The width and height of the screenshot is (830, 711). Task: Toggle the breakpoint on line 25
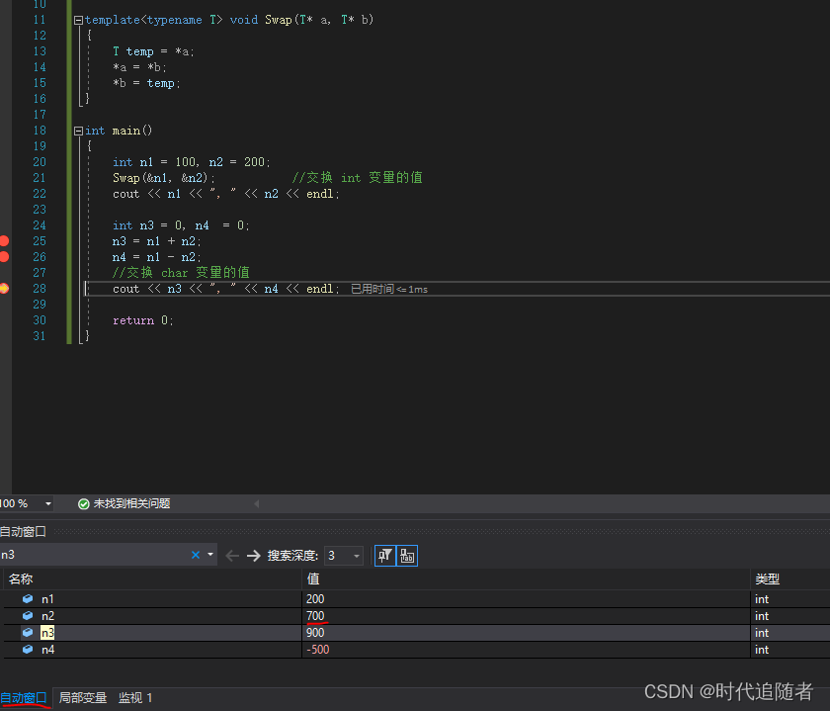[4, 241]
